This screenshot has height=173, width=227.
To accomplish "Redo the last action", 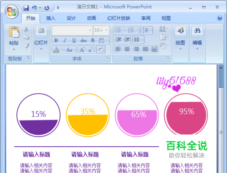I will point(47,8).
